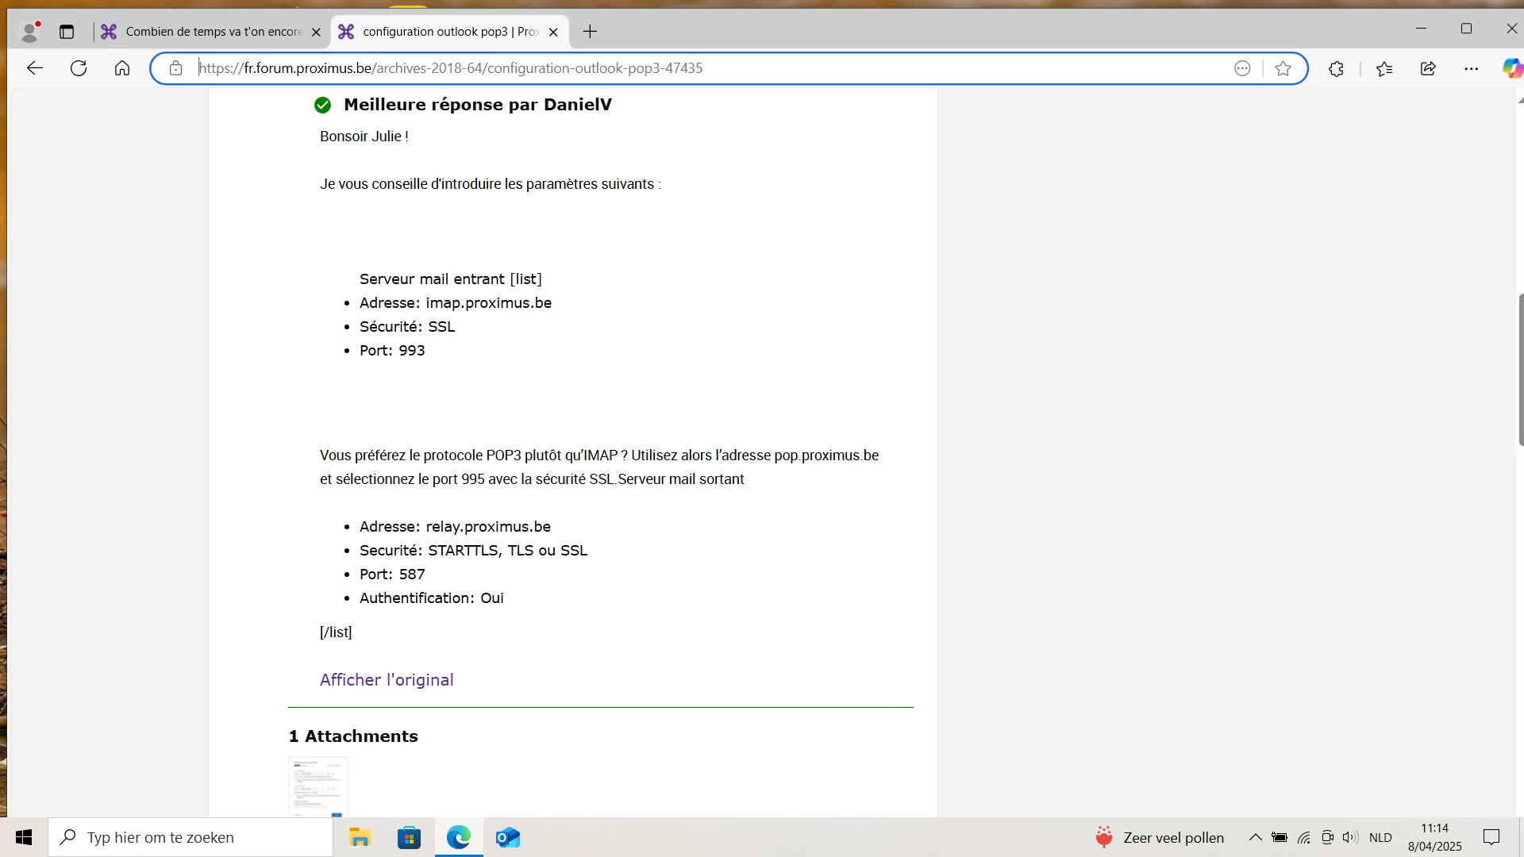
Task: Open the attachment thumbnail image
Action: (x=318, y=786)
